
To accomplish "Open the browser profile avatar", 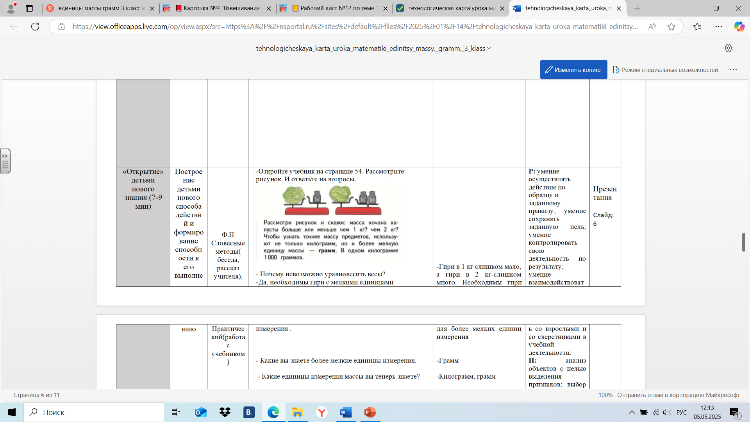I will point(11,8).
